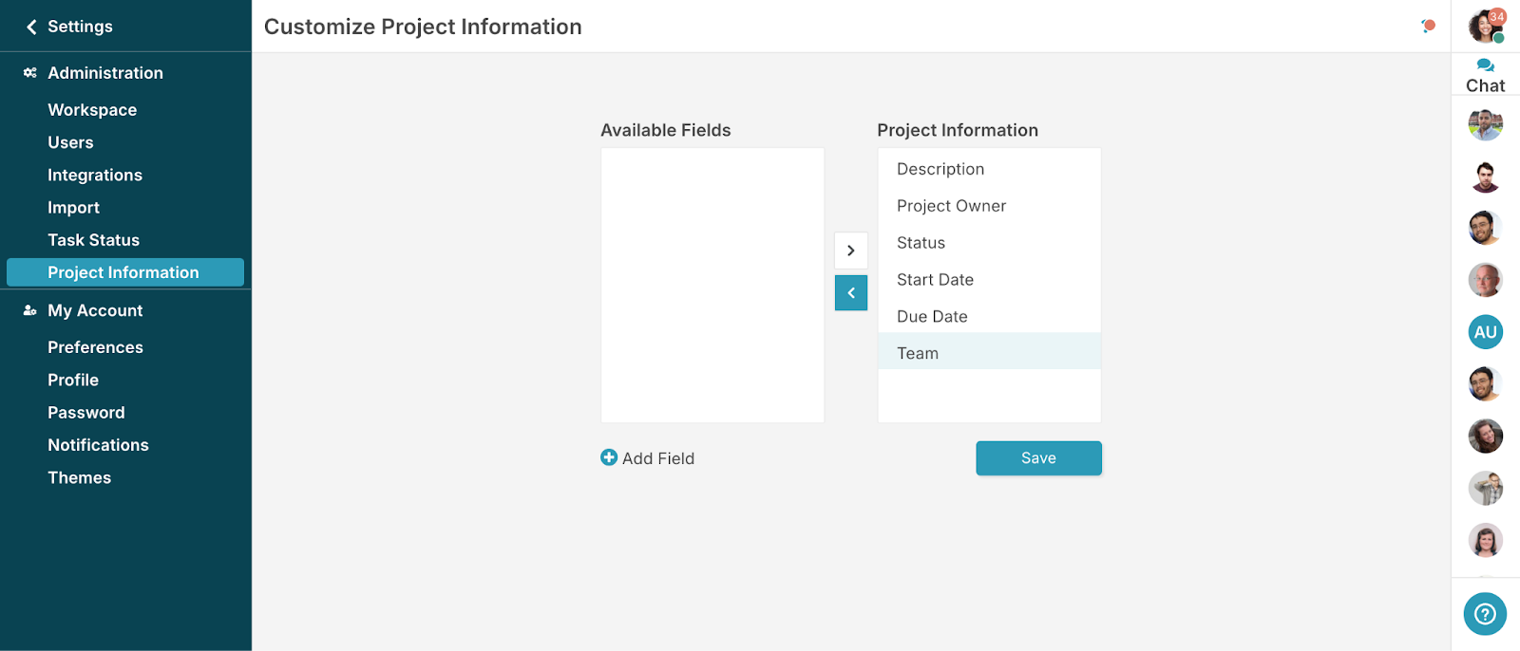Move field right with the right-chevron button
The image size is (1520, 651).
pos(851,251)
